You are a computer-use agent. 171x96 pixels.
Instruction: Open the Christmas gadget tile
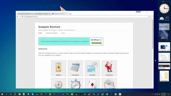coord(109,68)
